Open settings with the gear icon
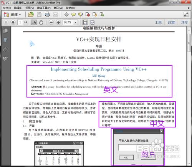Viewport: 192px width, 167px height. 66,15
